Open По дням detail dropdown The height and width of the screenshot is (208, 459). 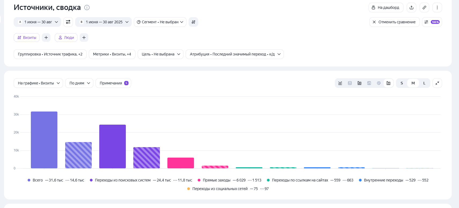pyautogui.click(x=79, y=83)
